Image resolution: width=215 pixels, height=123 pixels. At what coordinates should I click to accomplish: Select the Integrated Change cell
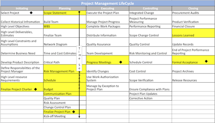[150, 13]
